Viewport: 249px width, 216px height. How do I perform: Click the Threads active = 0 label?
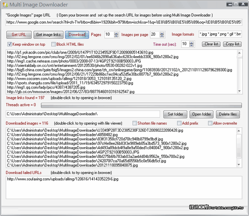21,105
